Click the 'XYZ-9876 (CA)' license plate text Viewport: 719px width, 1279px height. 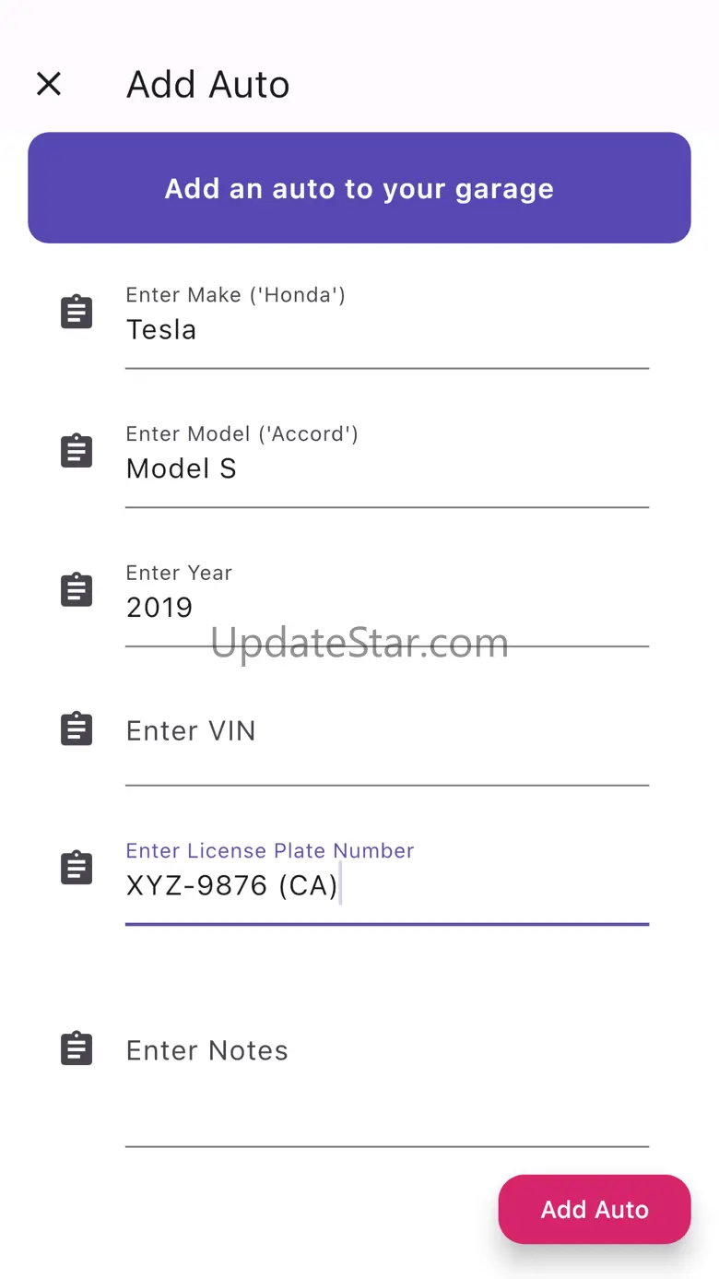[232, 886]
